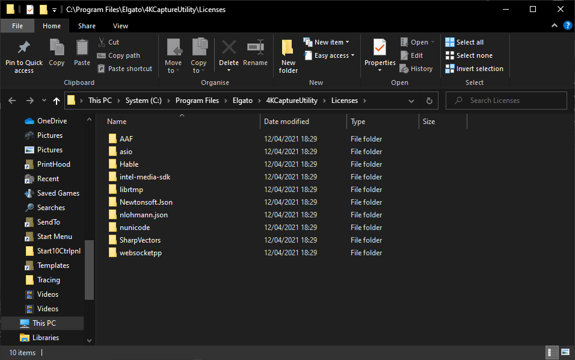Image resolution: width=575 pixels, height=360 pixels.
Task: Switch to details view in status bar
Action: click(x=551, y=352)
